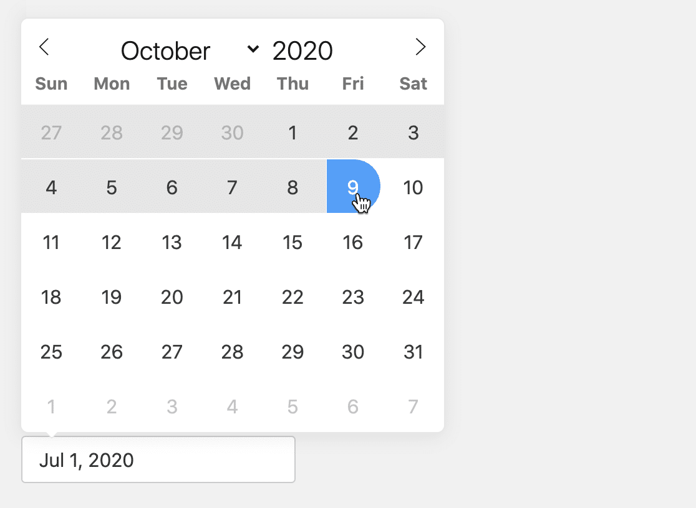Screen dimensions: 696x508
Task: Go to previous month with left arrow
Action: [44, 47]
